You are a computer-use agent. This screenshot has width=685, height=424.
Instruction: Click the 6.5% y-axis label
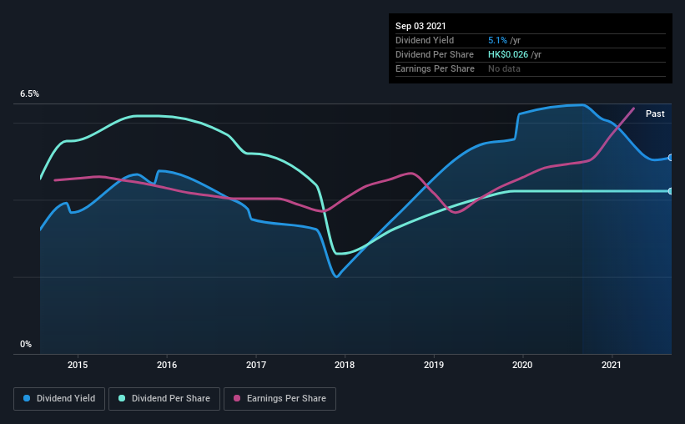[x=29, y=94]
